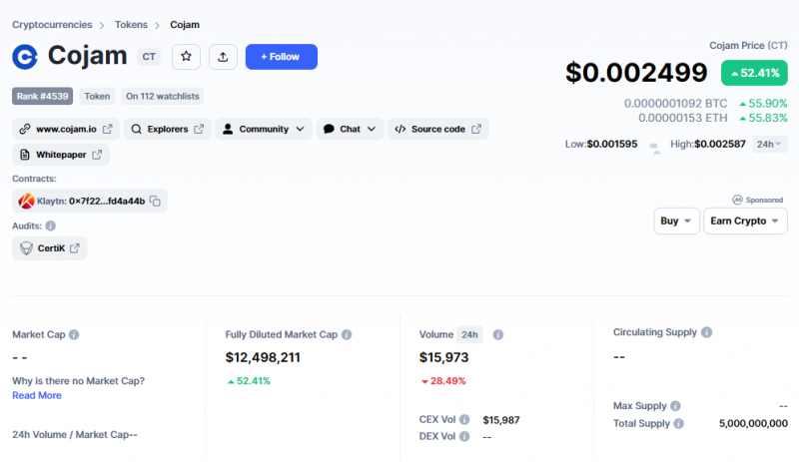Click the red 28.49% volume change

pyautogui.click(x=443, y=381)
